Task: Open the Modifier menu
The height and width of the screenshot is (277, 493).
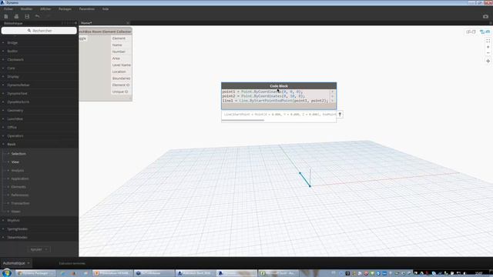Action: tap(26, 9)
